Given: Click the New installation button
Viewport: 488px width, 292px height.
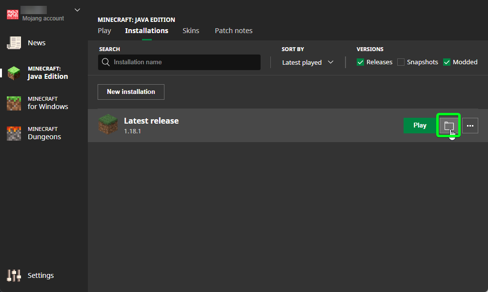Looking at the screenshot, I should (131, 92).
